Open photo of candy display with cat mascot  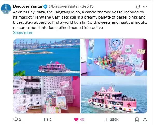(x=114, y=57)
